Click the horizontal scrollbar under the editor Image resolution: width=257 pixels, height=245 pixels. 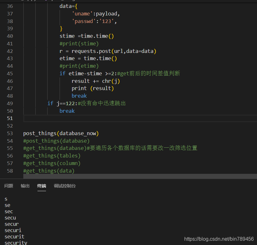tap(140, 176)
